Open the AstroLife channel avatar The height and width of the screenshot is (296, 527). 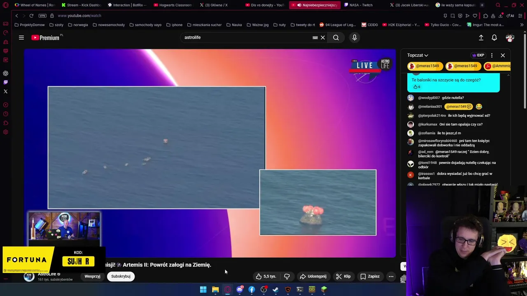click(29, 276)
